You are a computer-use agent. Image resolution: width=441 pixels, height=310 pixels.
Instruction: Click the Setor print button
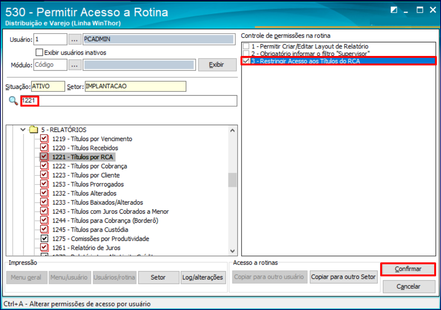(158, 277)
